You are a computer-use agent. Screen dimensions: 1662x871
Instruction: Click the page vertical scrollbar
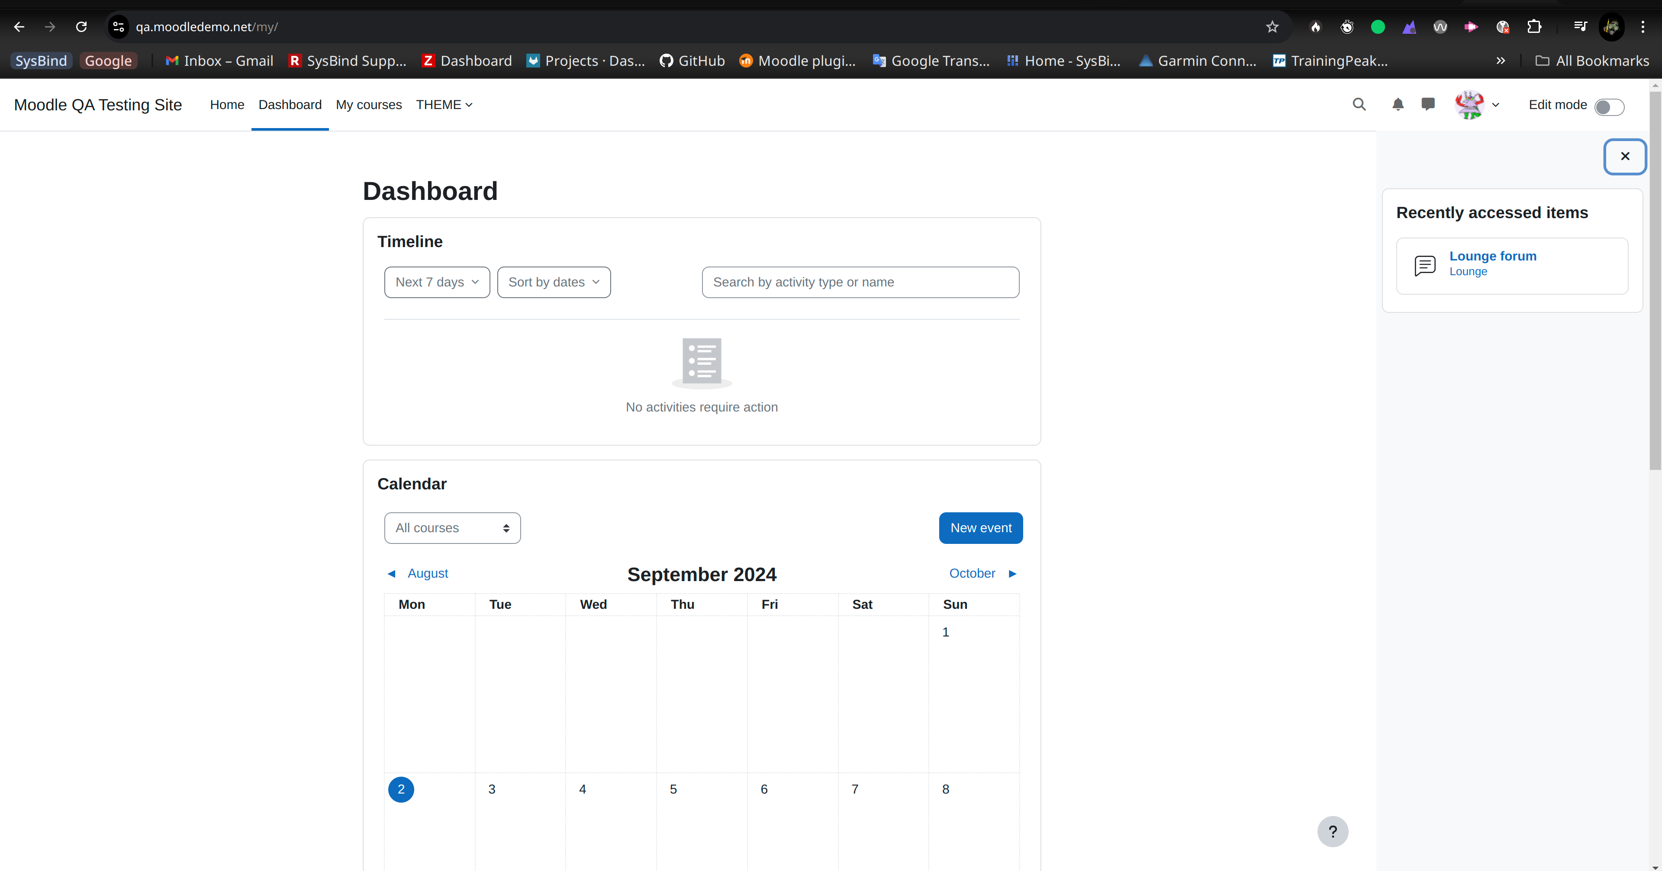pos(1656,281)
